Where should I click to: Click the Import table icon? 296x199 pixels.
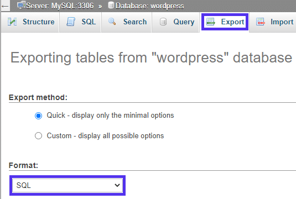[261, 22]
